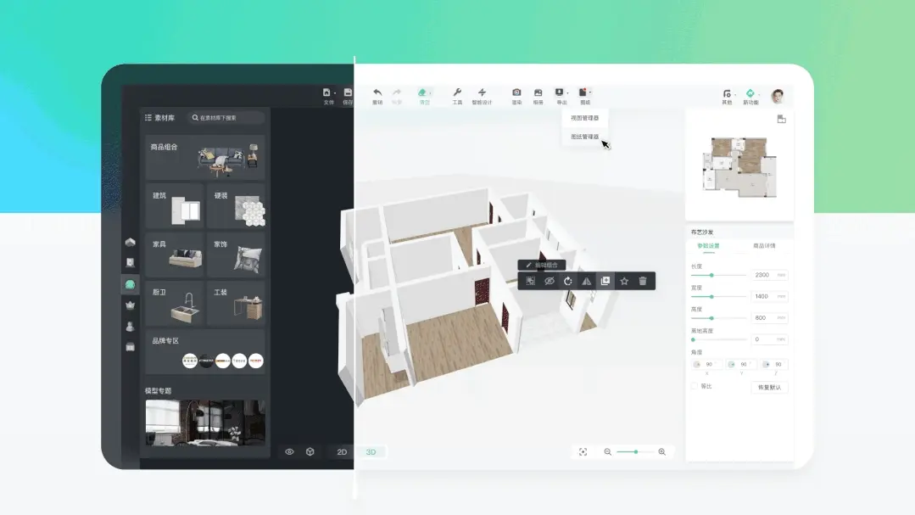
Task: Click the duplicate copy icon in floating toolbar
Action: [x=605, y=281]
